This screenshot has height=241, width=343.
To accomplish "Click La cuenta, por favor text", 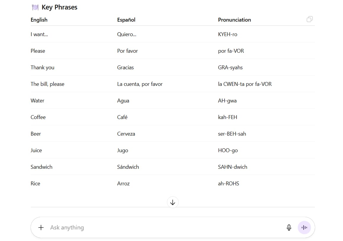I will 140,84.
